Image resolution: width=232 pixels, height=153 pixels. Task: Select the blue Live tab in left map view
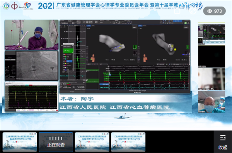(x=89, y=26)
